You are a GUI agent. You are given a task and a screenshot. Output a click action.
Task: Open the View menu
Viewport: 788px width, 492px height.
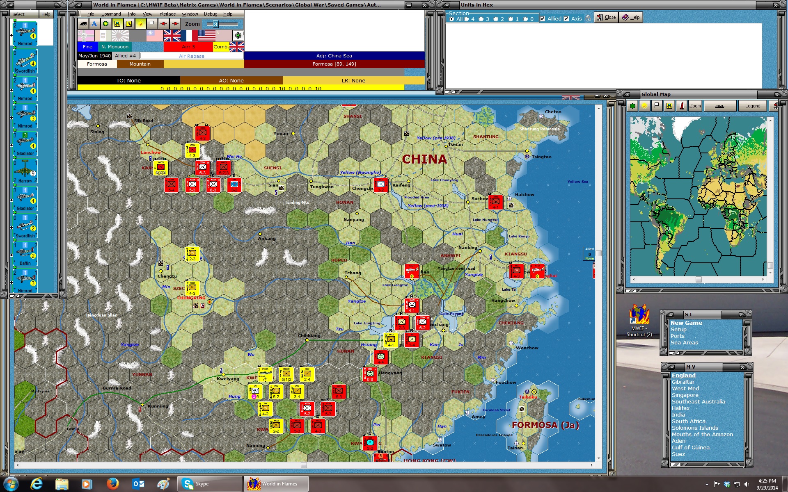147,14
